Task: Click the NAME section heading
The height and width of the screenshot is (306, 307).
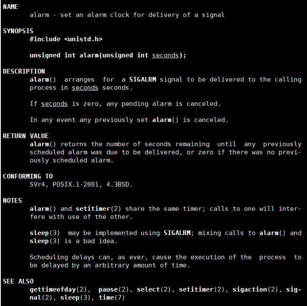Action: click(10, 7)
